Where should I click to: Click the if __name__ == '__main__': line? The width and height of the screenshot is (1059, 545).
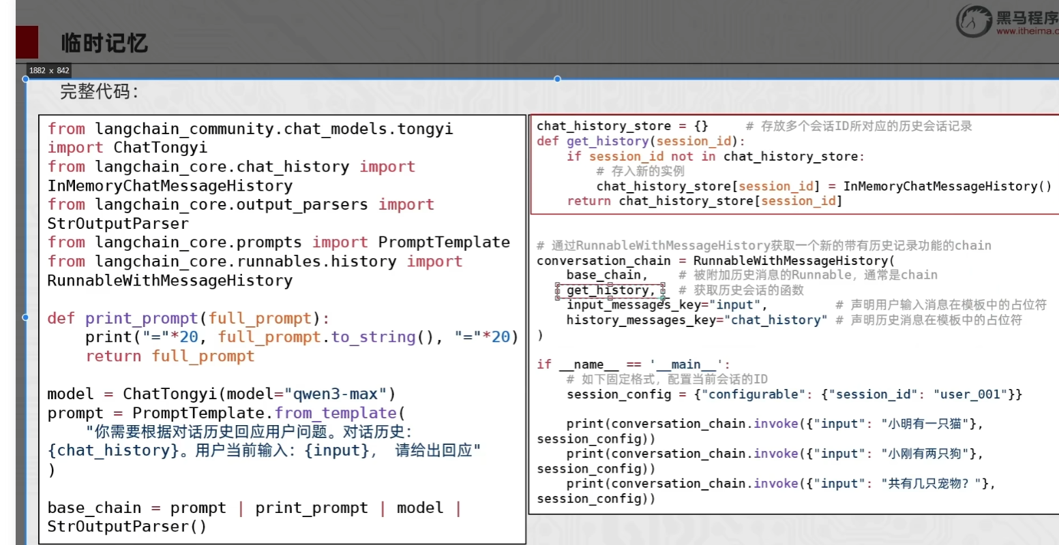[x=633, y=364]
